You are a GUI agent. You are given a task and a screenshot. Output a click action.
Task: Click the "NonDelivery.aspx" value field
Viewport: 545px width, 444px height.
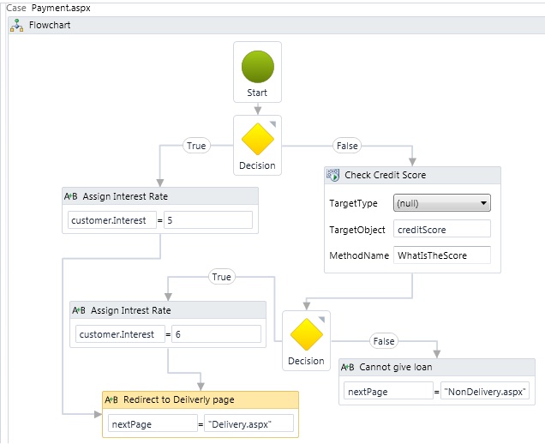coord(486,391)
